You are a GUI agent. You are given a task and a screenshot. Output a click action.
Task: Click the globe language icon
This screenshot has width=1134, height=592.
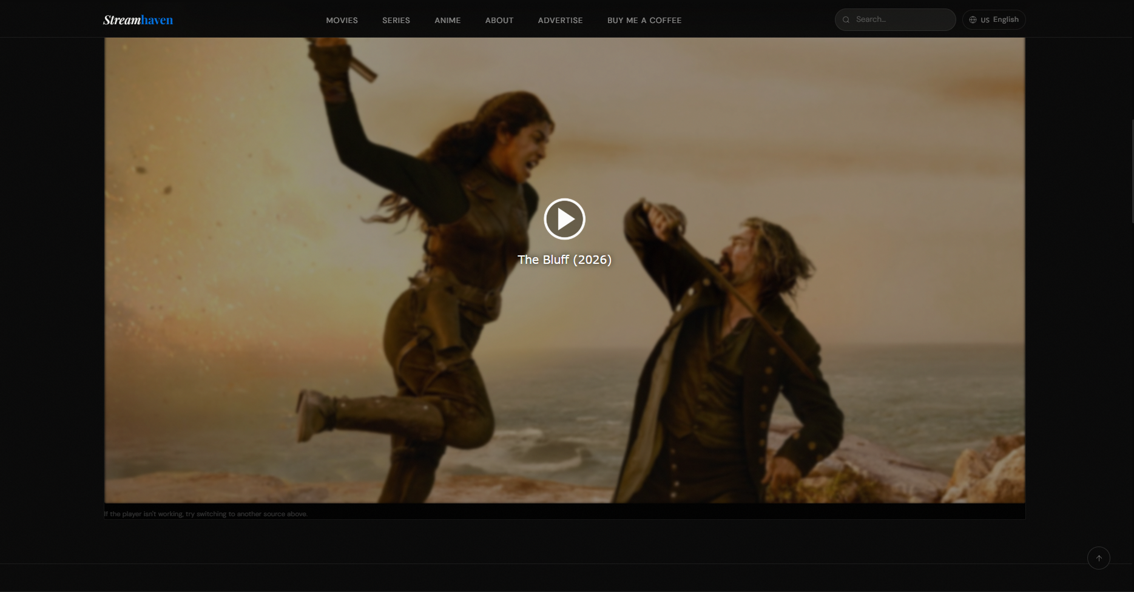(973, 19)
